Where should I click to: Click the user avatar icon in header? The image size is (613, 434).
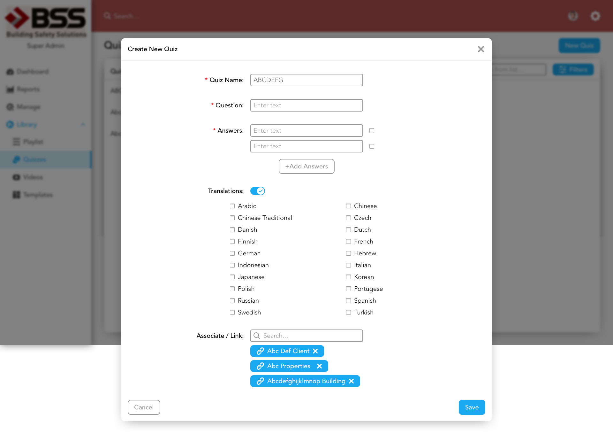click(x=573, y=16)
